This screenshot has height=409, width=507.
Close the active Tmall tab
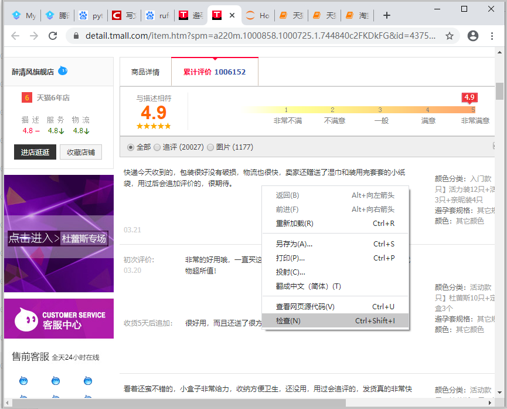tap(232, 15)
